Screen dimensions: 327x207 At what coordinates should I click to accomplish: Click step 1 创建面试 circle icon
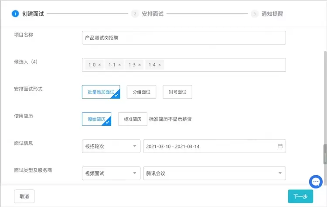coord(15,14)
